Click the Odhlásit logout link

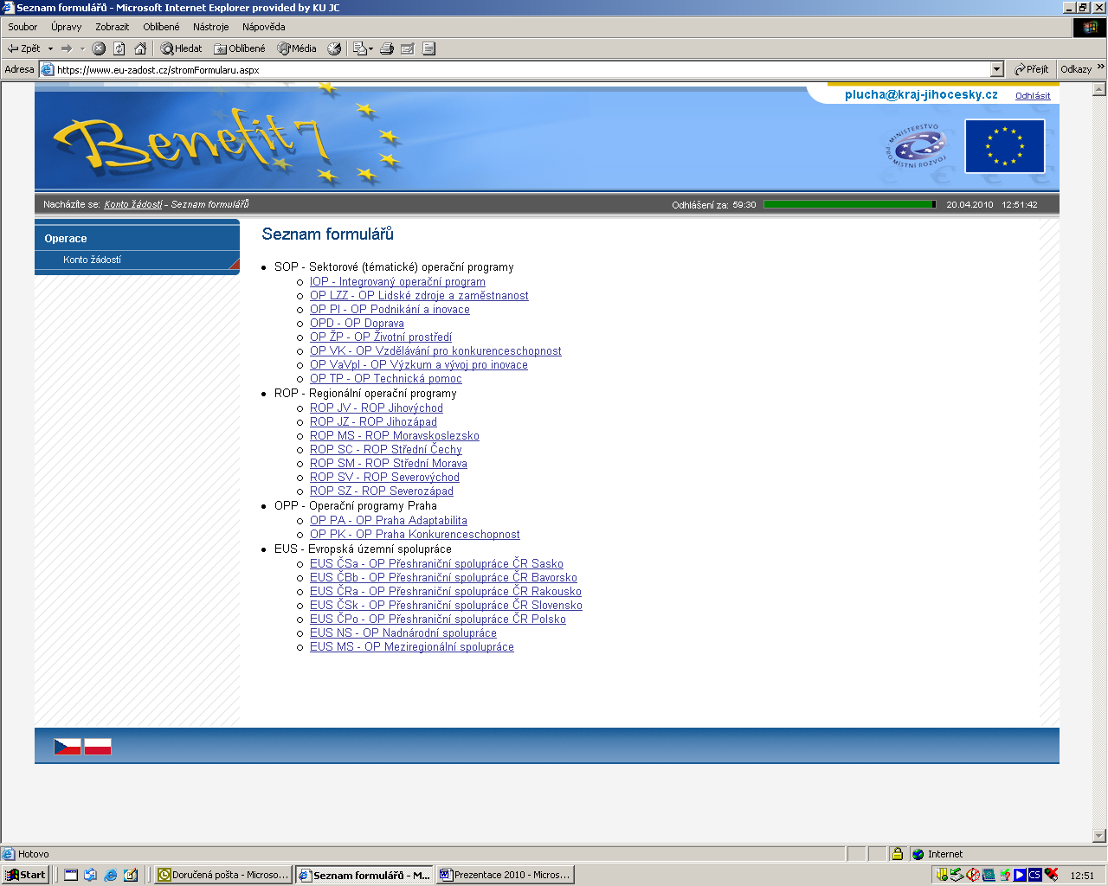click(1033, 96)
